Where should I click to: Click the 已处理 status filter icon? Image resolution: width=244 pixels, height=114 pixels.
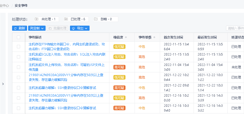pos(66,19)
